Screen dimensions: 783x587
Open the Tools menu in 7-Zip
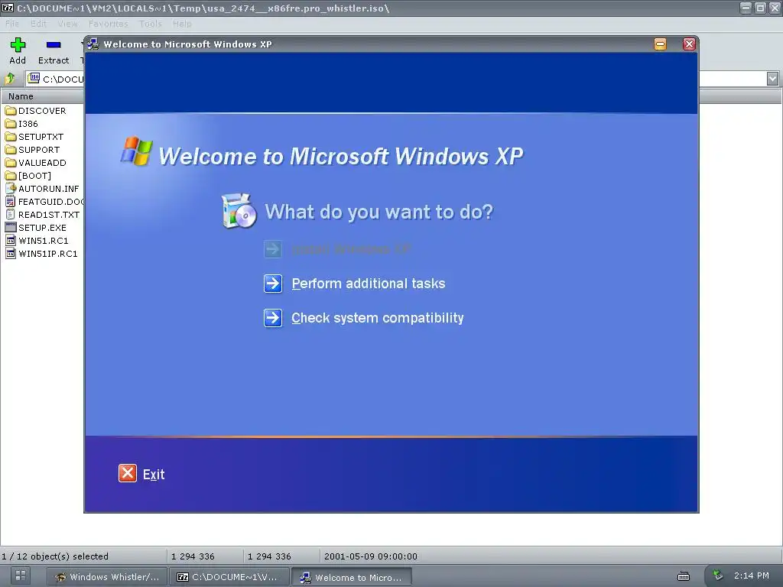pyautogui.click(x=151, y=24)
